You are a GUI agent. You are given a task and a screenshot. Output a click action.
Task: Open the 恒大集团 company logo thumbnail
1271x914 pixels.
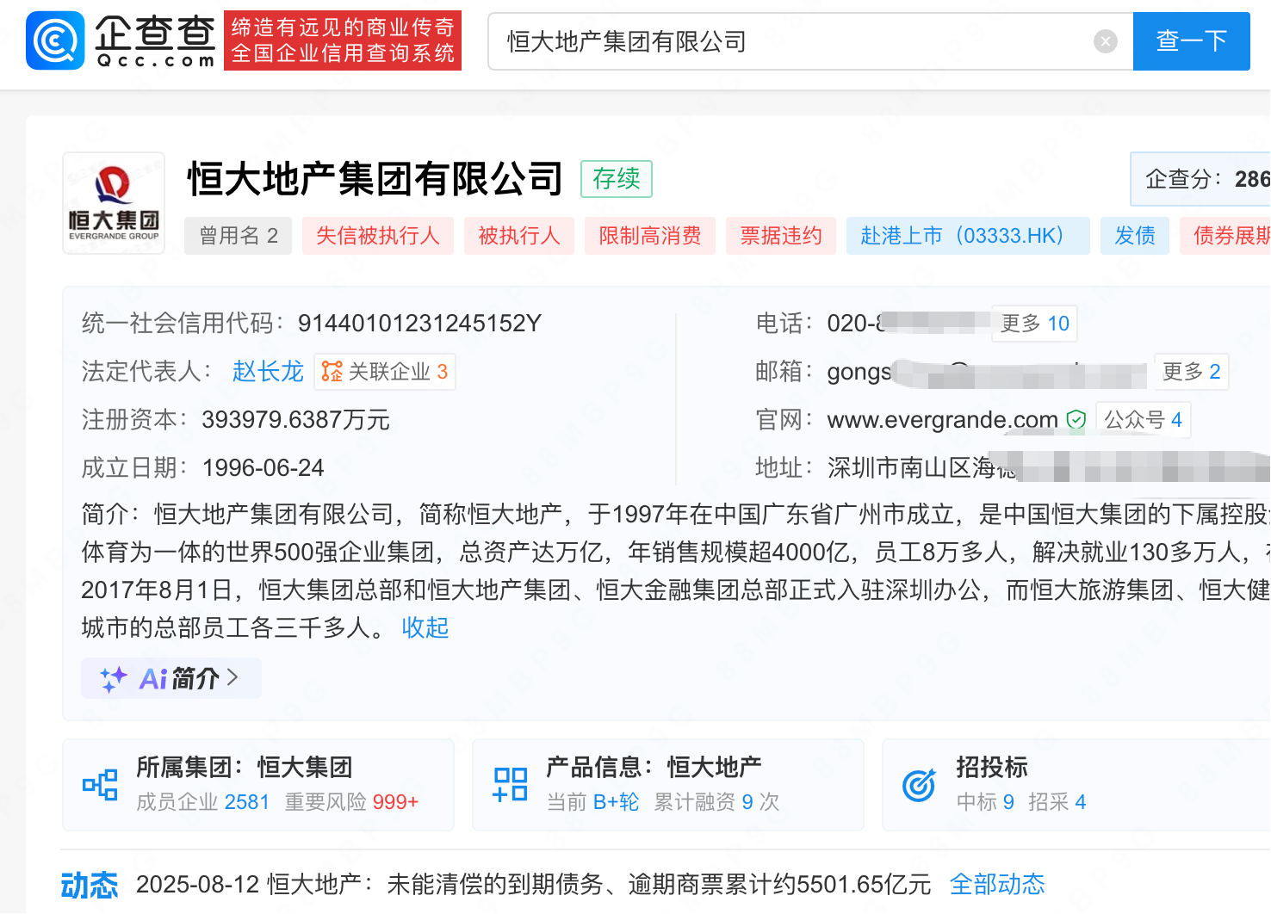tap(114, 203)
